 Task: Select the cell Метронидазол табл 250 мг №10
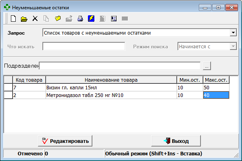click(111, 95)
